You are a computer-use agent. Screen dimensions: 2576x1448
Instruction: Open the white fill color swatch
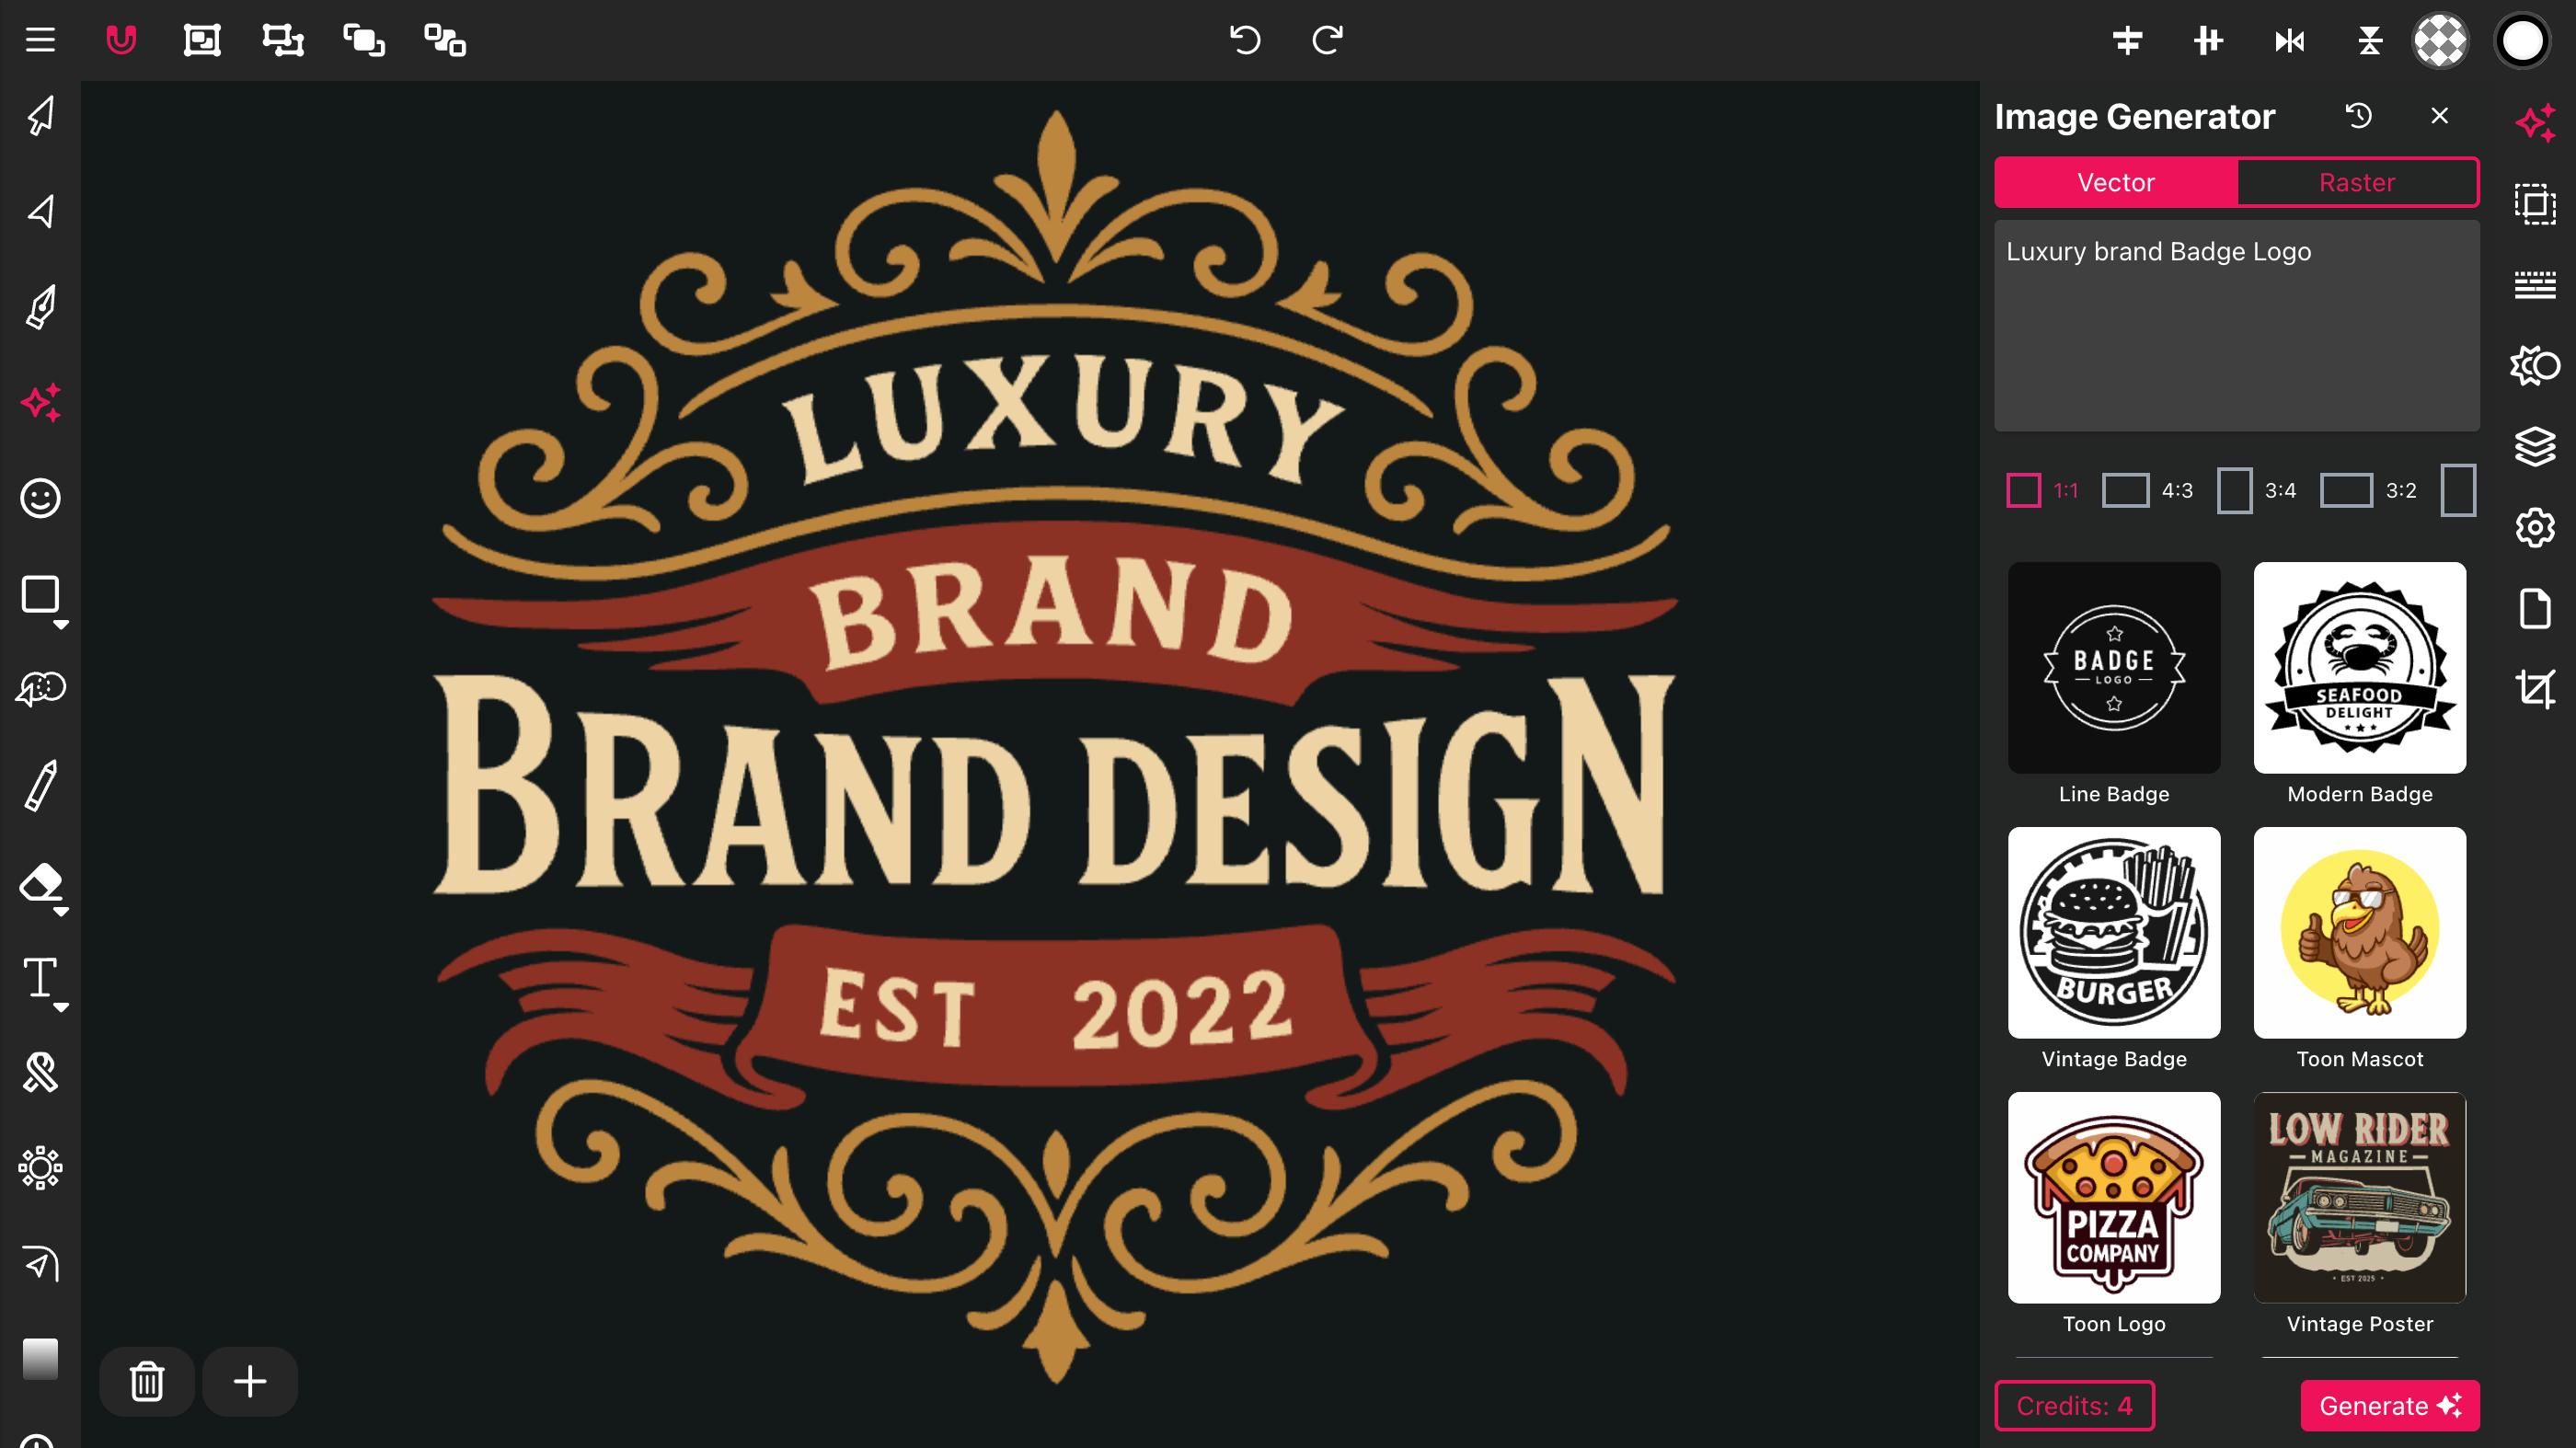click(x=2521, y=41)
